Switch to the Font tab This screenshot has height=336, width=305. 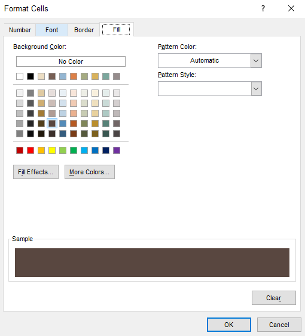(52, 30)
